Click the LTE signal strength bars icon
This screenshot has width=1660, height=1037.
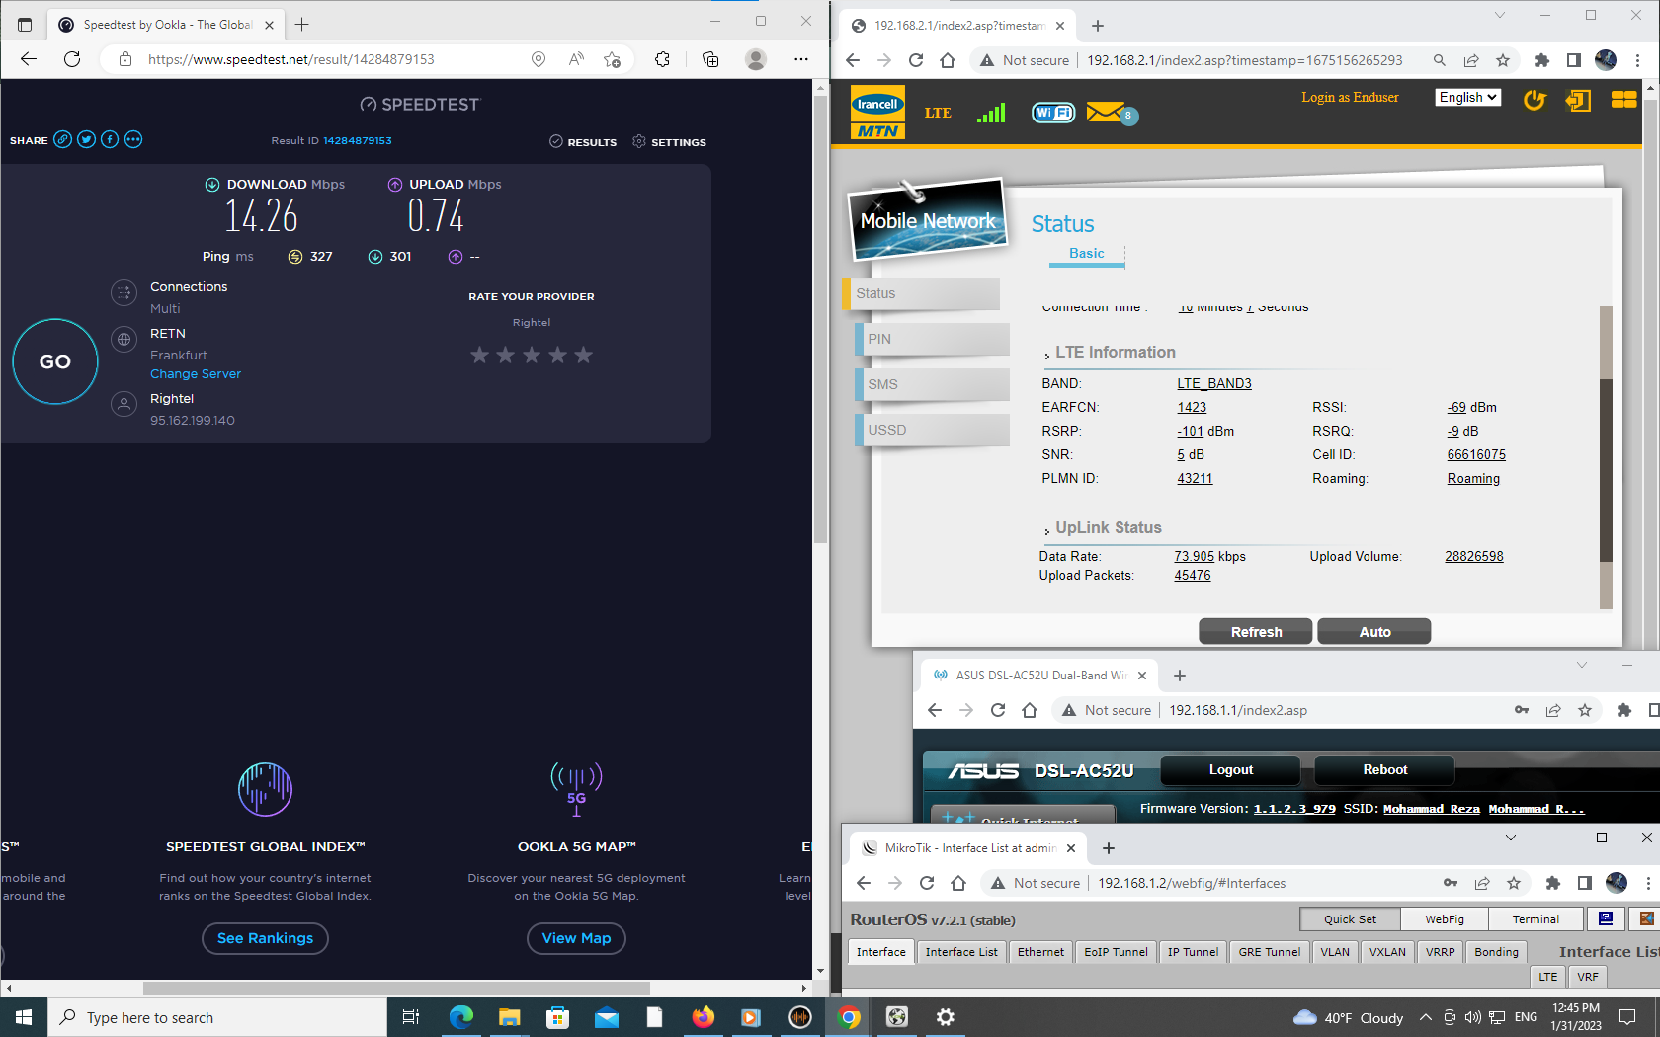click(x=990, y=113)
